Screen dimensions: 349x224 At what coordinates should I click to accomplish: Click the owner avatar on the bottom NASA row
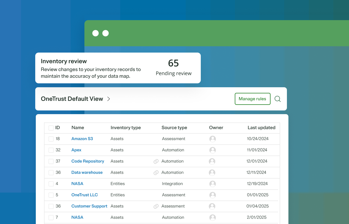(213, 217)
